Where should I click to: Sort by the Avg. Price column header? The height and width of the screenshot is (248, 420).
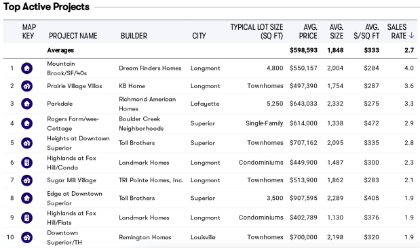(308, 31)
